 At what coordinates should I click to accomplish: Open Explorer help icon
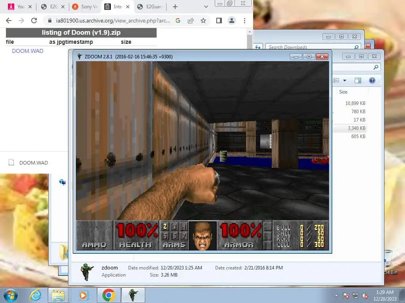(x=372, y=80)
